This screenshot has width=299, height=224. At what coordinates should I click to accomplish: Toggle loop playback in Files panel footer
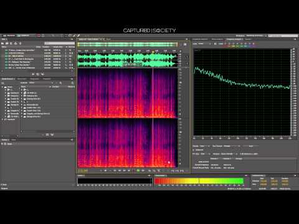pos(38,74)
